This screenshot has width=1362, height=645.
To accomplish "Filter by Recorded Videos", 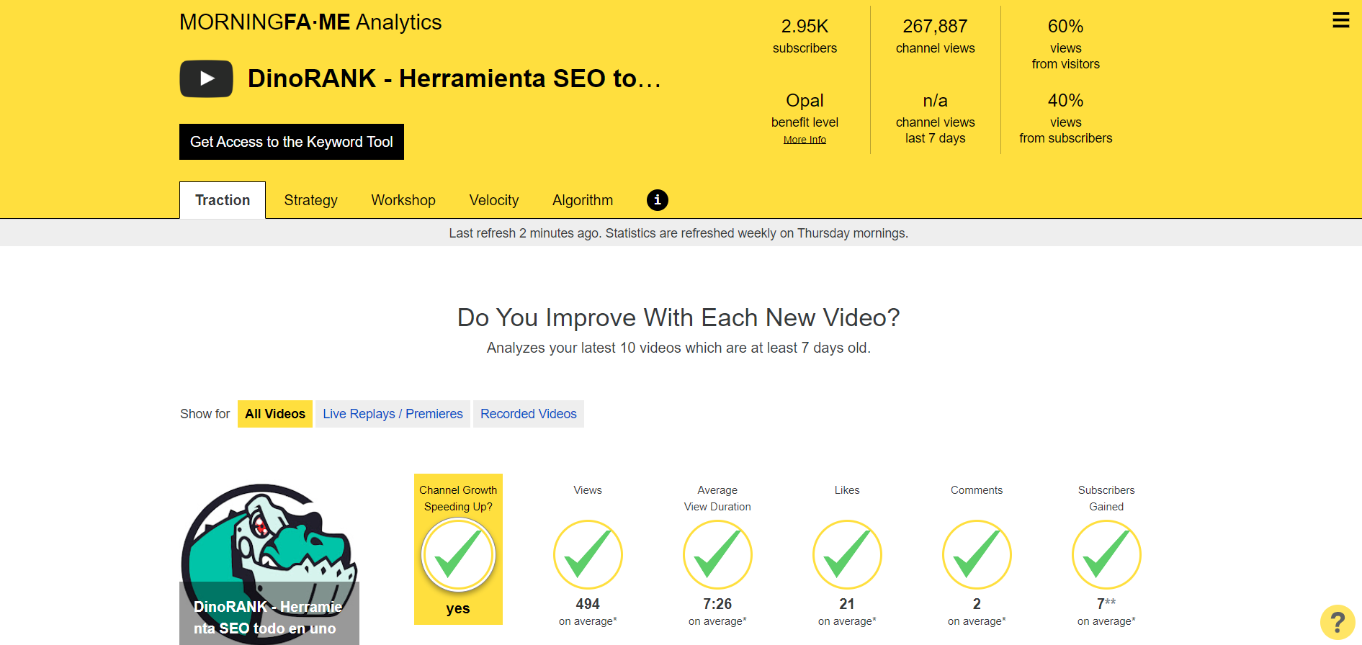I will point(529,414).
